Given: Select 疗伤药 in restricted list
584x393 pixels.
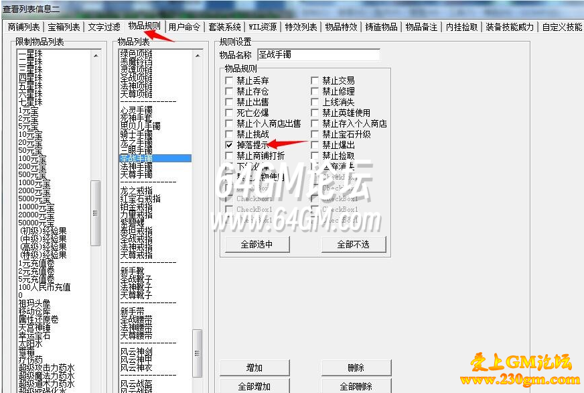Looking at the screenshot, I should 31,360.
